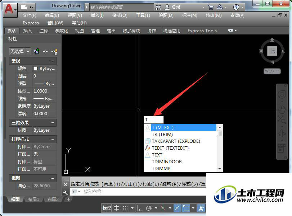
Task: Switch to the Express Tools ribbon tab
Action: [x=202, y=30]
